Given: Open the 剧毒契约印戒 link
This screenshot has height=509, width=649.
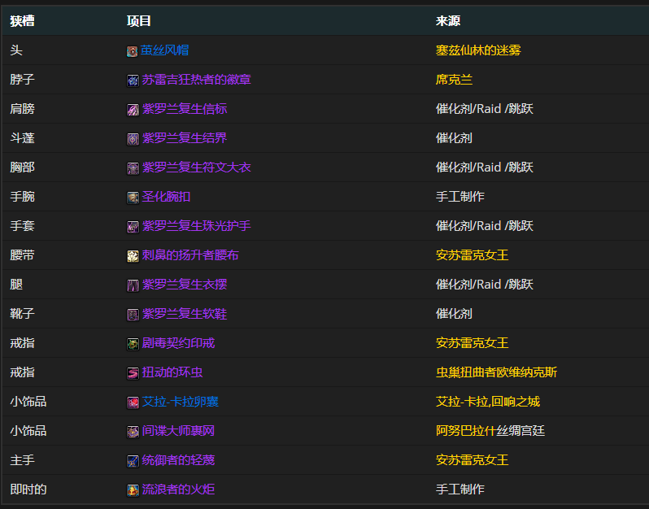Looking at the screenshot, I should [178, 343].
